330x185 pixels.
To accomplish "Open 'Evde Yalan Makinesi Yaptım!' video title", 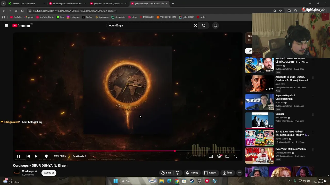I will (291, 149).
